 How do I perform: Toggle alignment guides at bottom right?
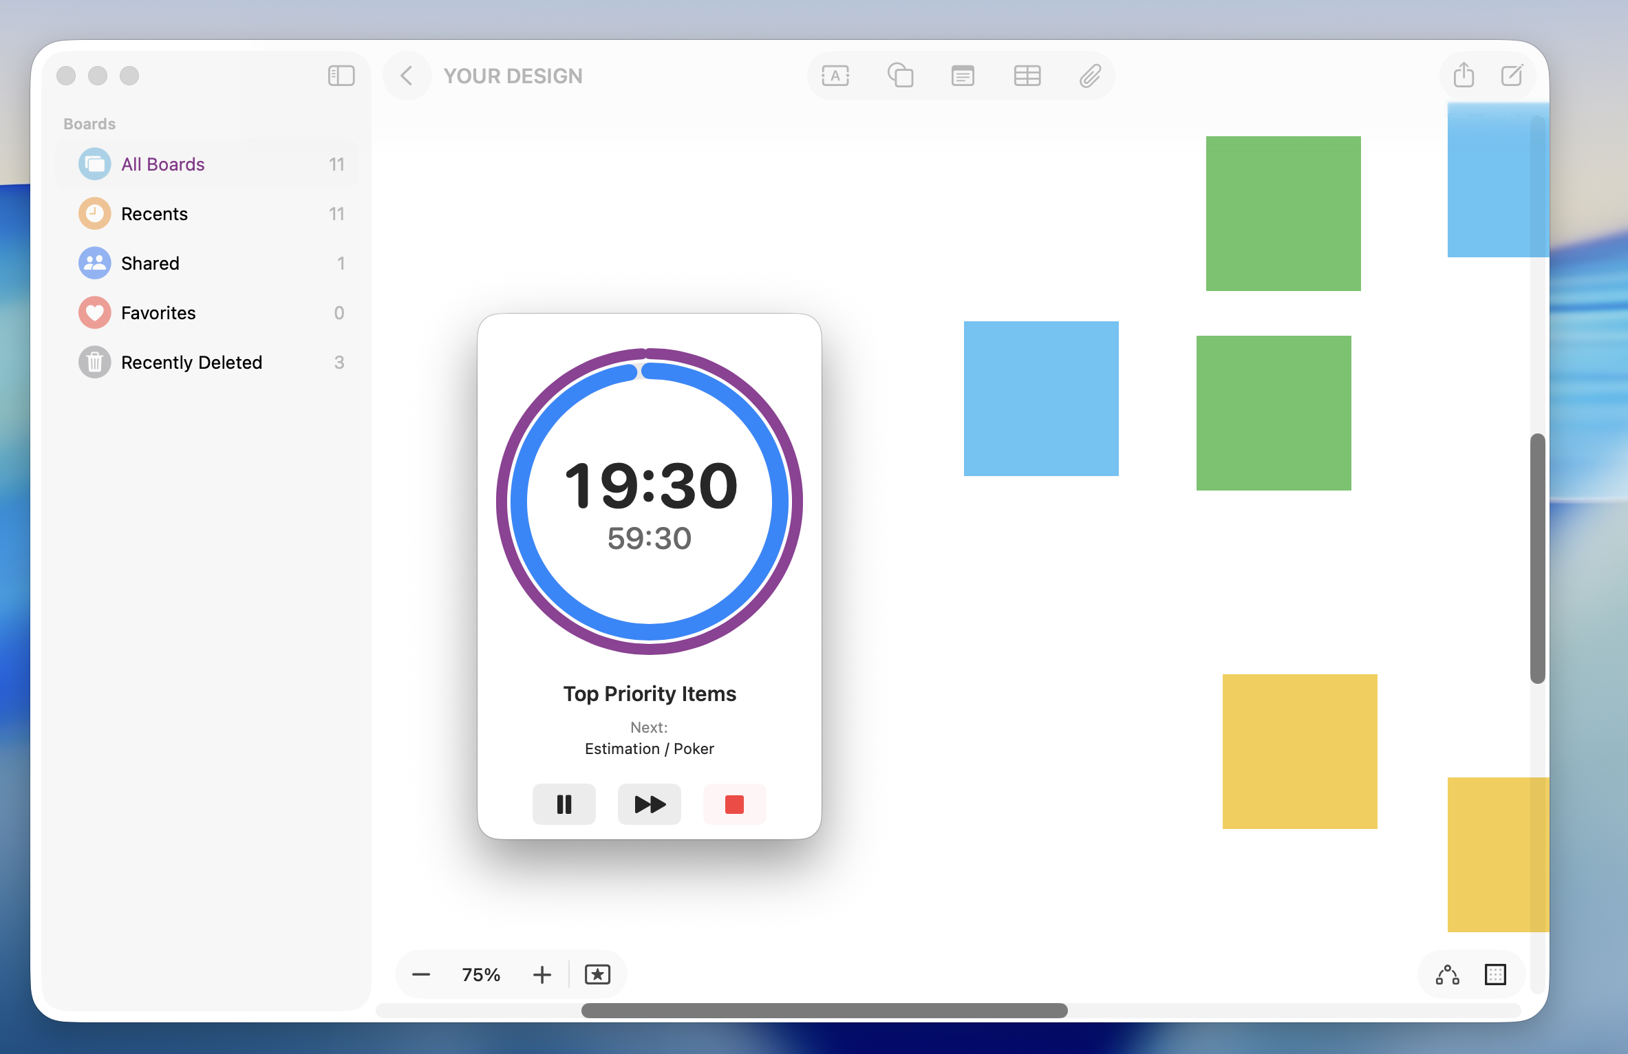pos(1447,974)
